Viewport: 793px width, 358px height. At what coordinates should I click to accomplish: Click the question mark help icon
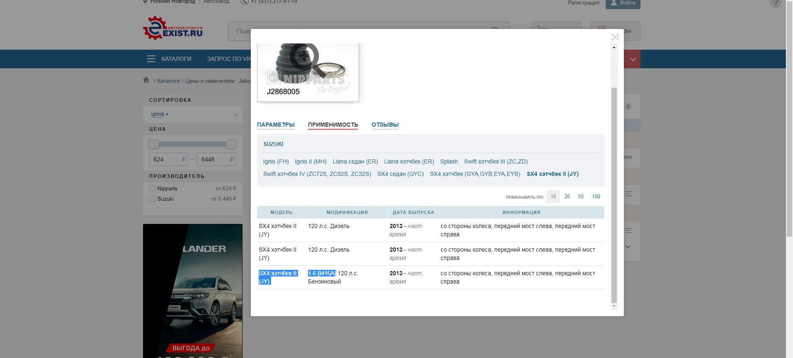[775, 2]
